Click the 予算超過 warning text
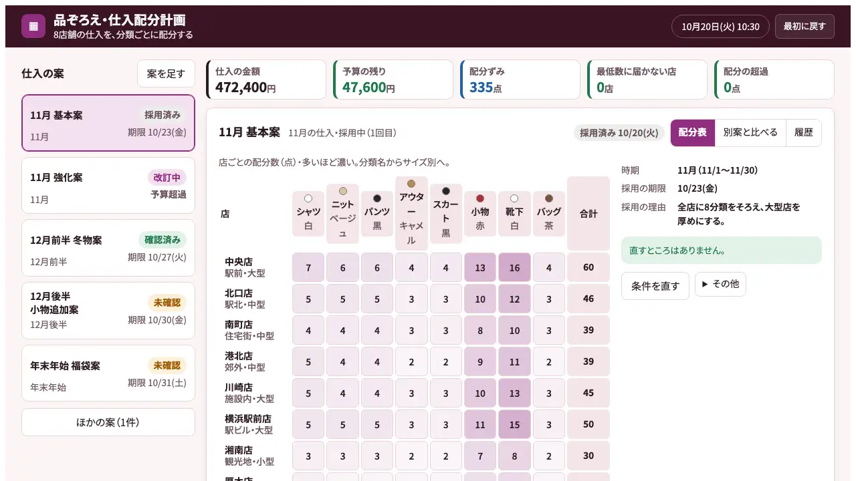 169,194
